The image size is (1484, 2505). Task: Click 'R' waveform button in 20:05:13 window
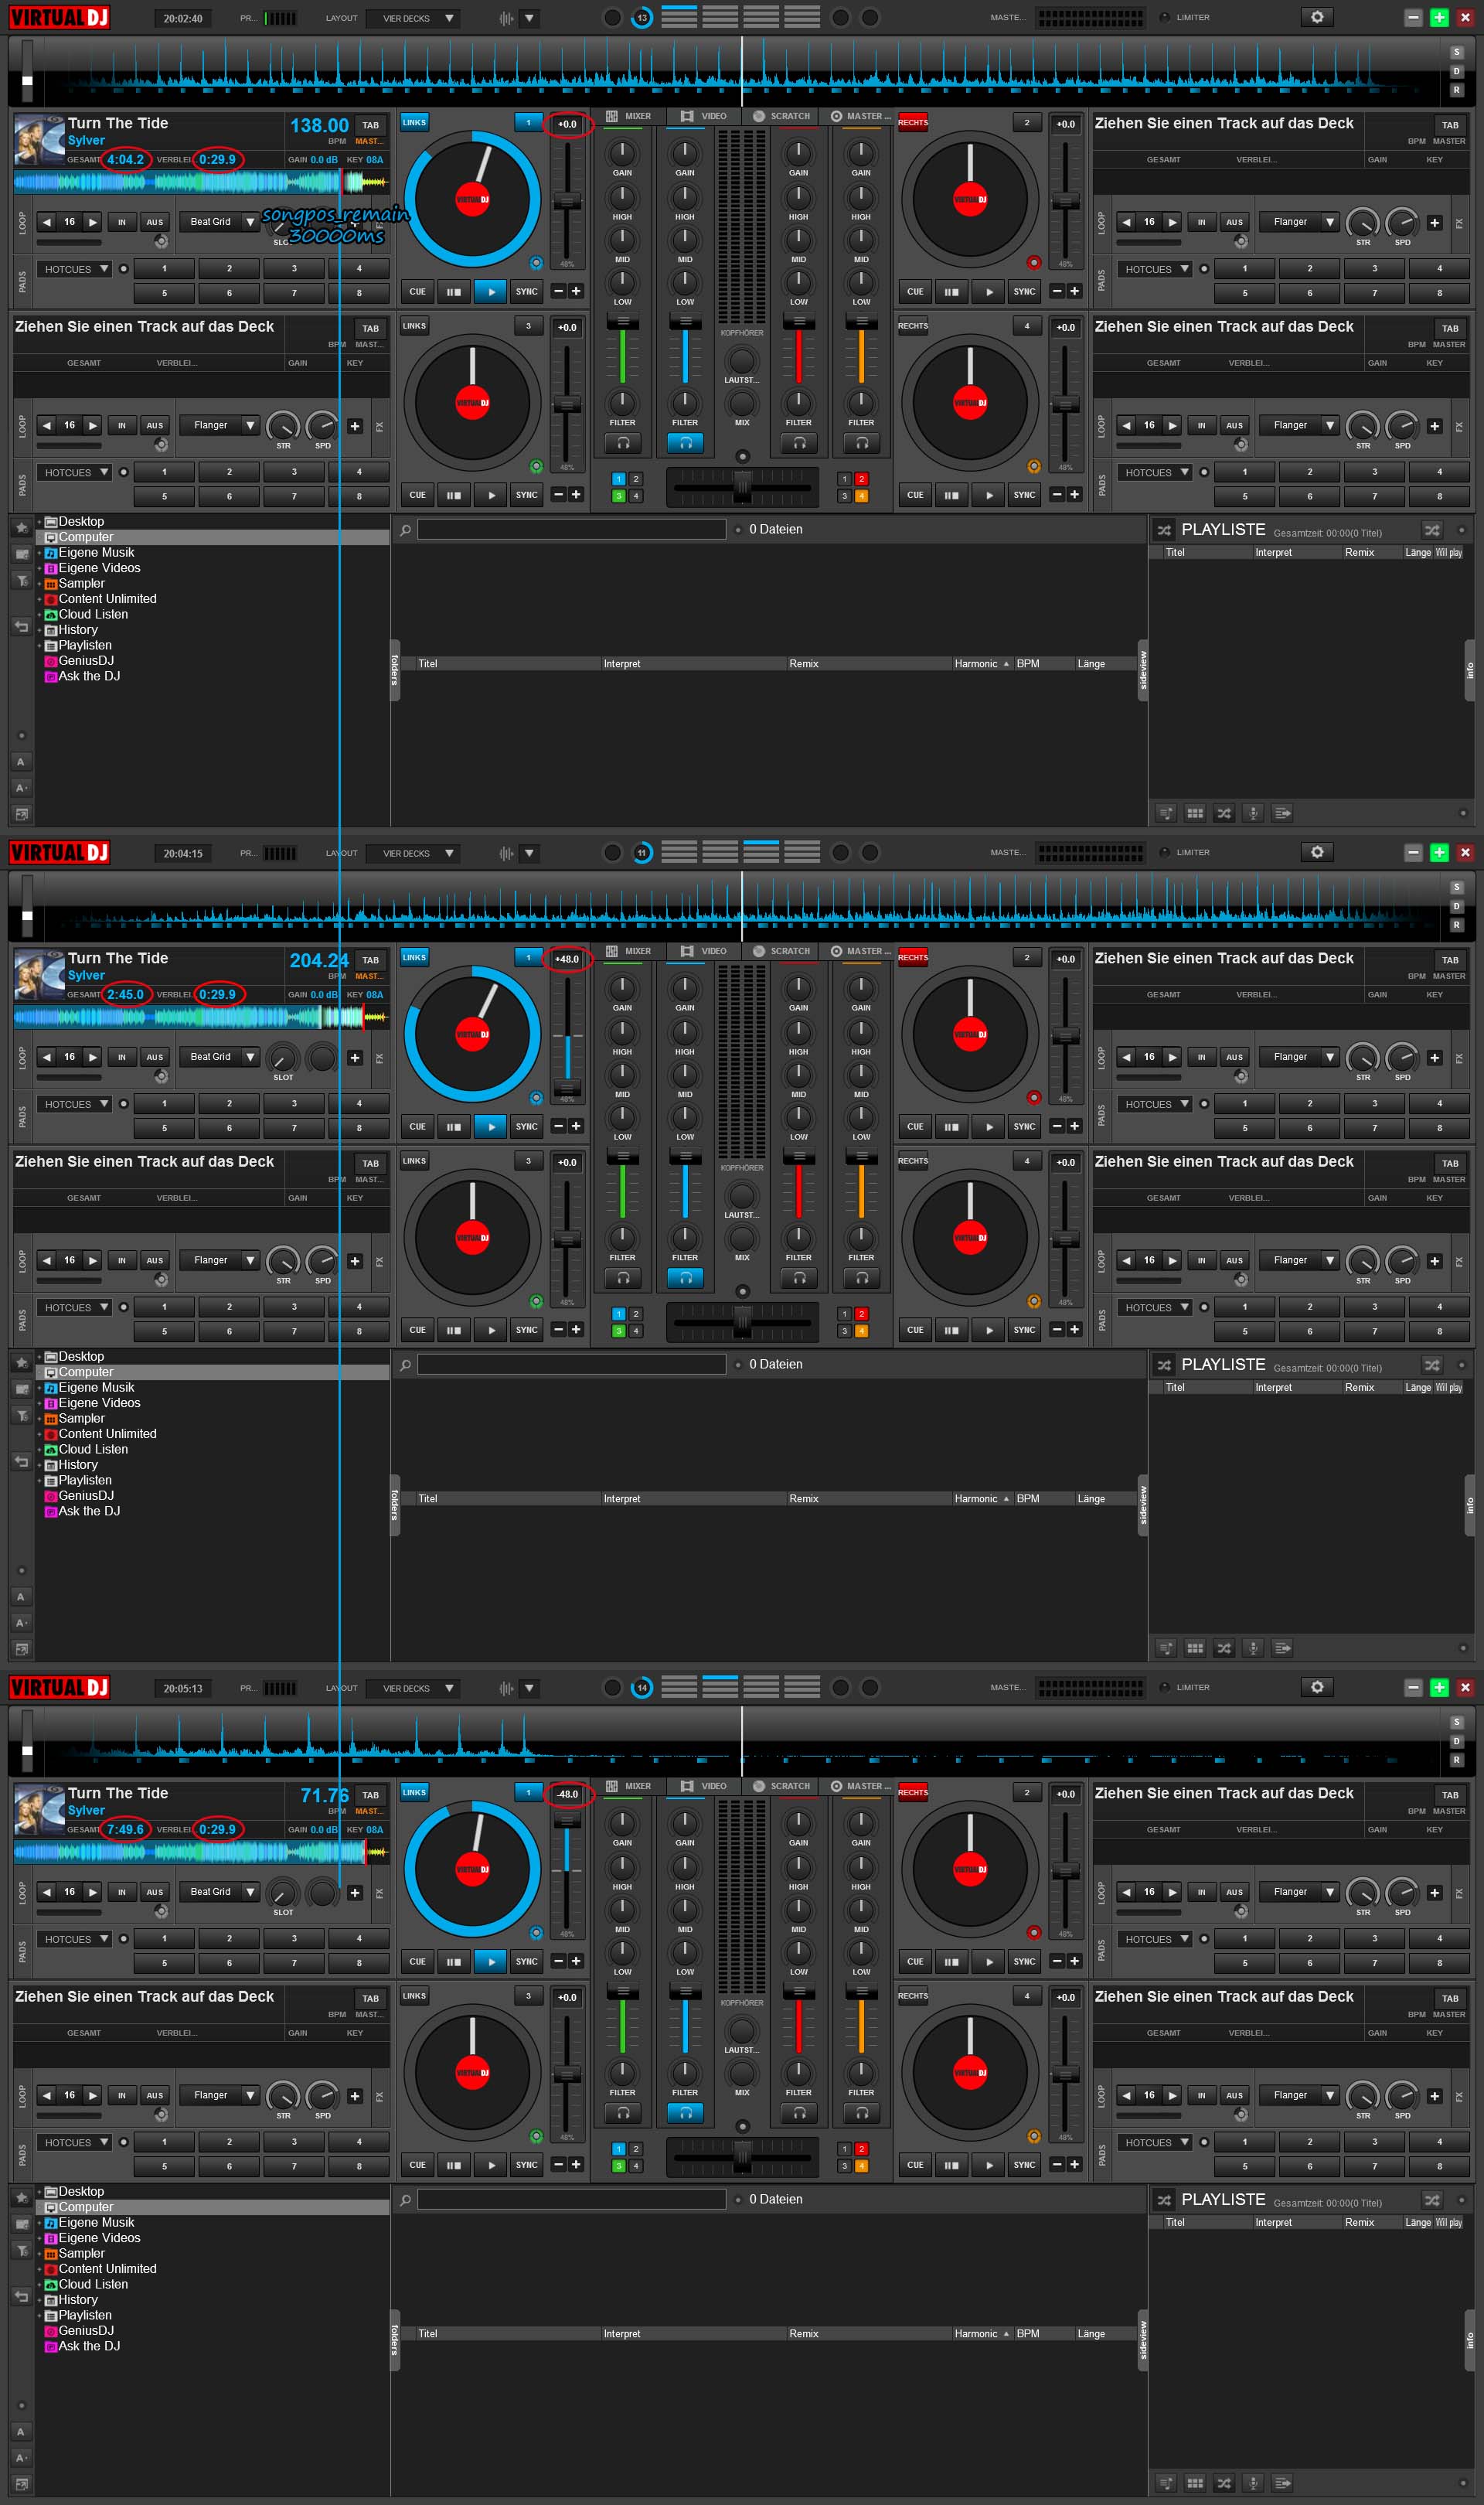coord(1456,1759)
